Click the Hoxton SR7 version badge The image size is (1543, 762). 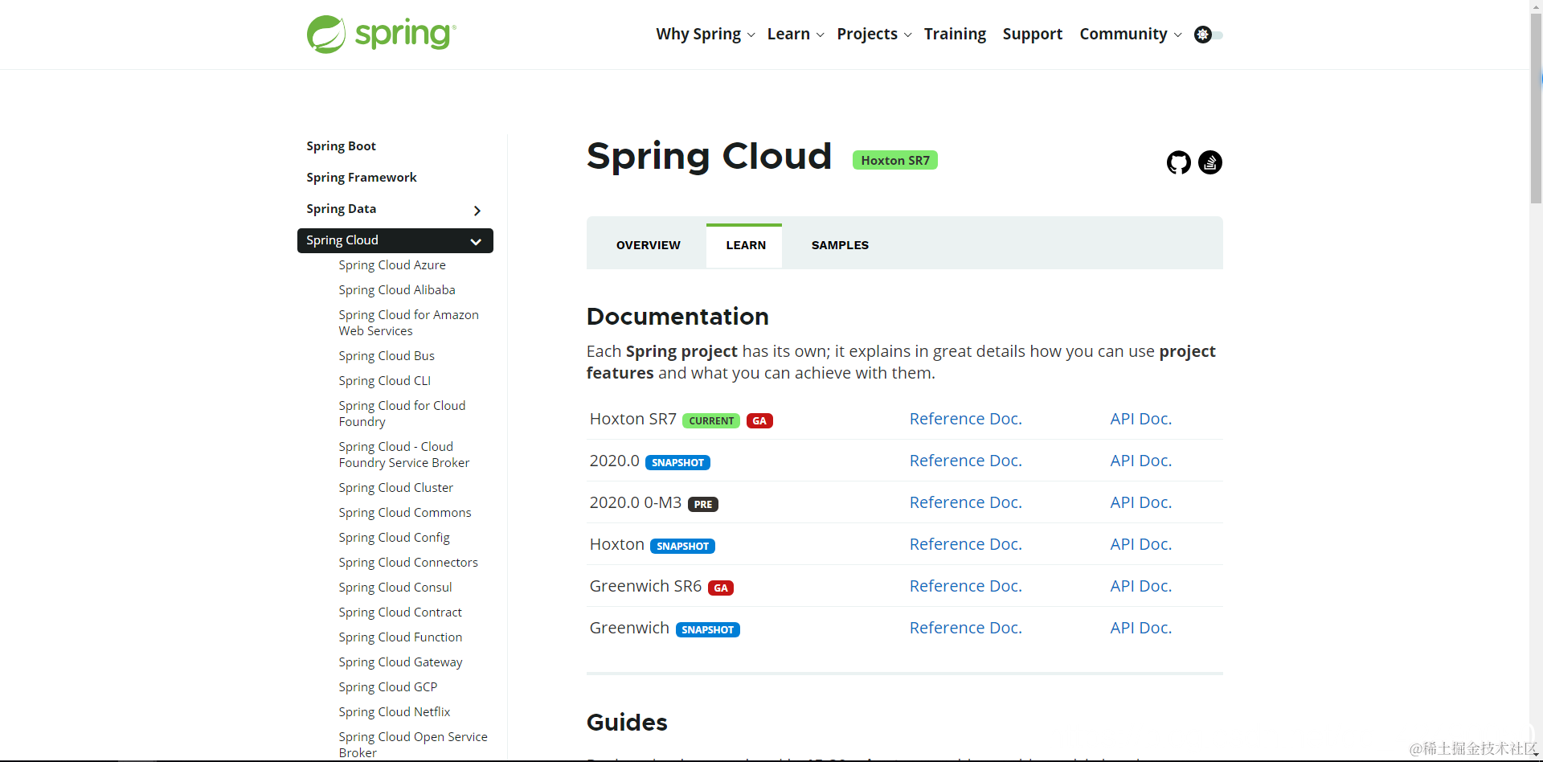click(895, 160)
